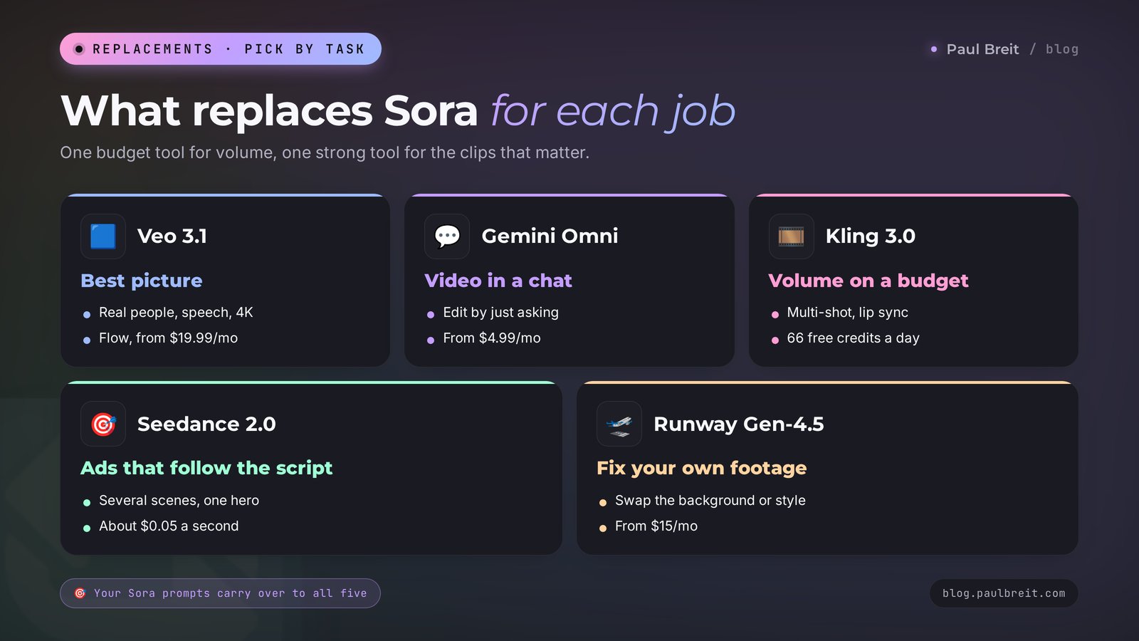Click the dot icon in the Replacements badge
Viewport: 1139px width, 641px height.
(x=79, y=49)
